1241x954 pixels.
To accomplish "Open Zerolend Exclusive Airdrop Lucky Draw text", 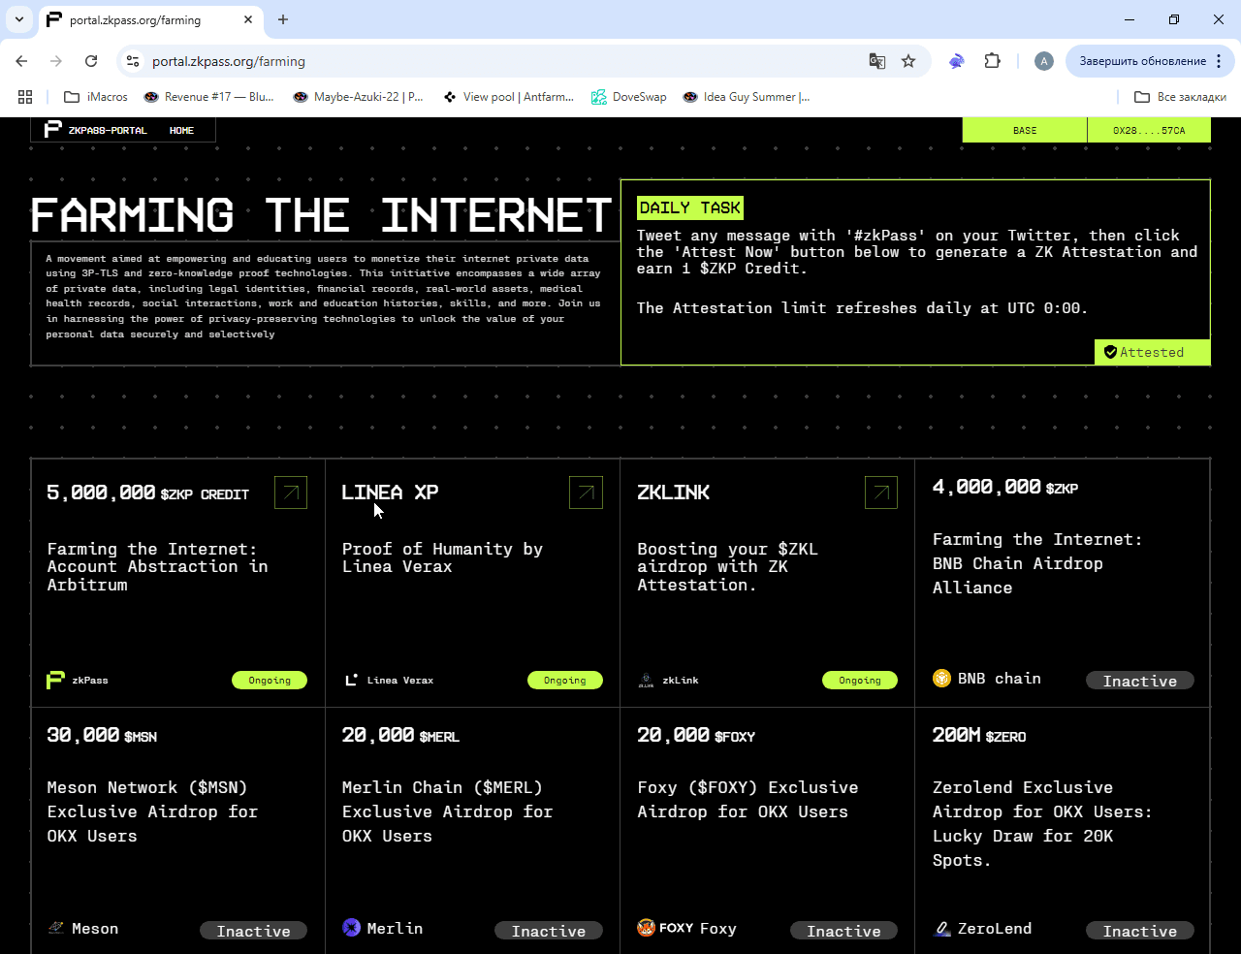I will point(1042,823).
